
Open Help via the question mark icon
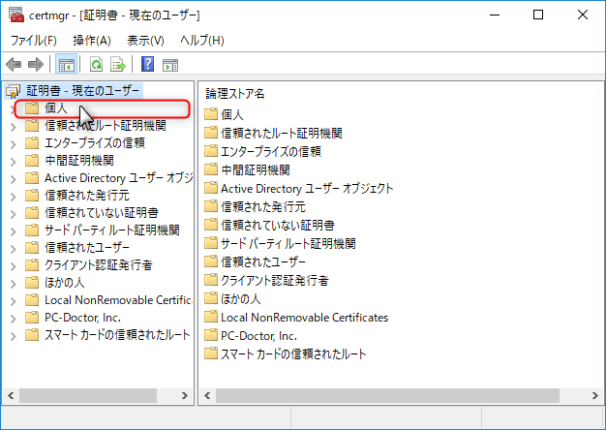tap(148, 65)
